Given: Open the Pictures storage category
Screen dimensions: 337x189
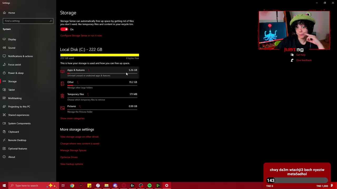Looking at the screenshot, I should click(100, 109).
